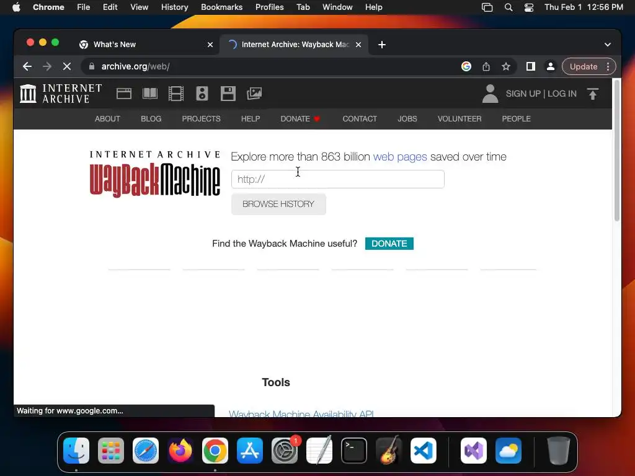This screenshot has width=635, height=476.
Task: Open Chrome three-dot menu
Action: pyautogui.click(x=608, y=66)
